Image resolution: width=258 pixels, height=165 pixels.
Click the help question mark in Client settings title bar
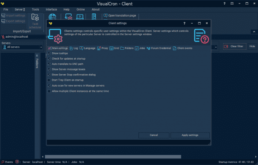184,23
